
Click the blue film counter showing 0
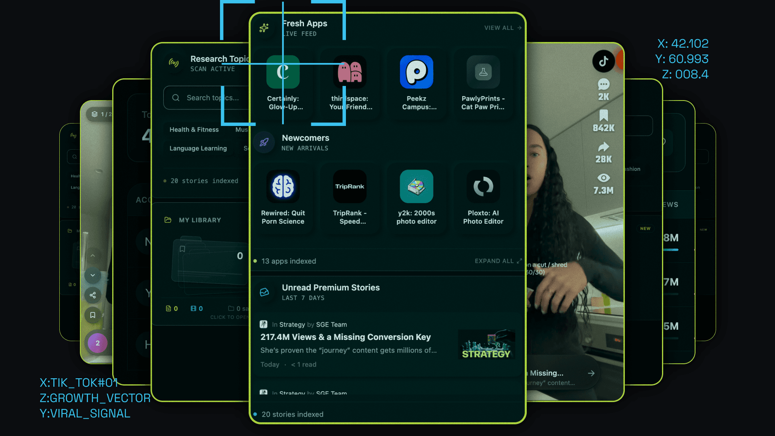pos(197,308)
